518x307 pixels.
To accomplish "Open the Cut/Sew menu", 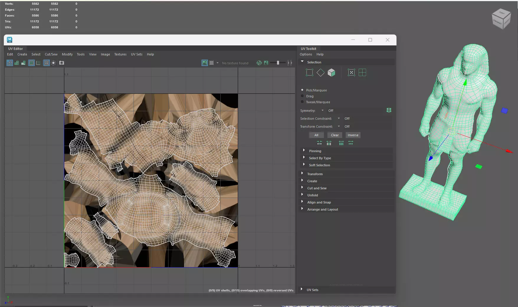I will coord(51,54).
